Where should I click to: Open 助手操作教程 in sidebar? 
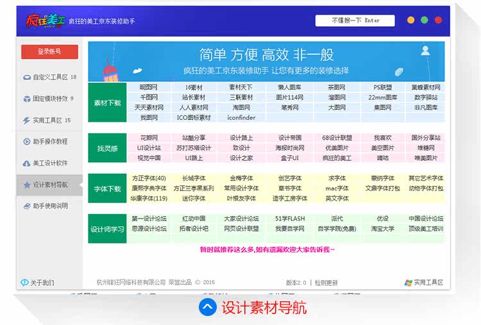tap(49, 142)
